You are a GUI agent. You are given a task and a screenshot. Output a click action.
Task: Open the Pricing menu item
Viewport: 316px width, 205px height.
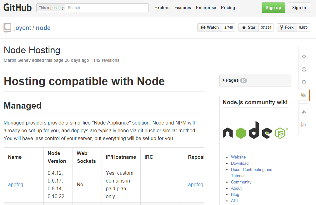228,8
